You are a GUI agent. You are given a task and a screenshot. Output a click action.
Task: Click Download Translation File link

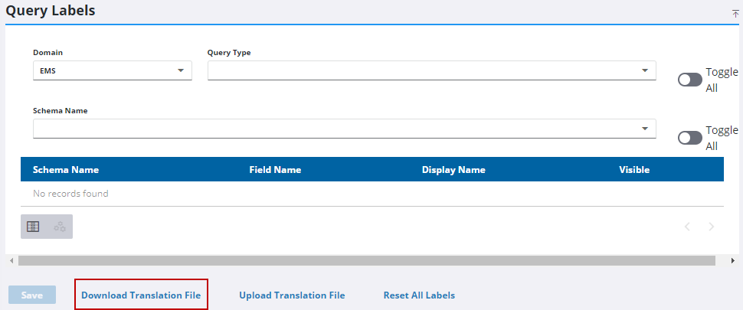tap(141, 295)
